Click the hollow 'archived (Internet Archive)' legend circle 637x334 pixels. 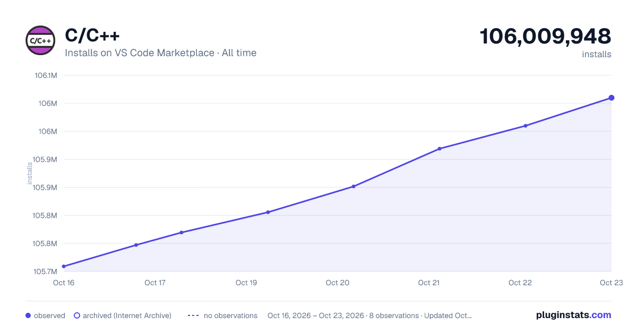point(77,315)
